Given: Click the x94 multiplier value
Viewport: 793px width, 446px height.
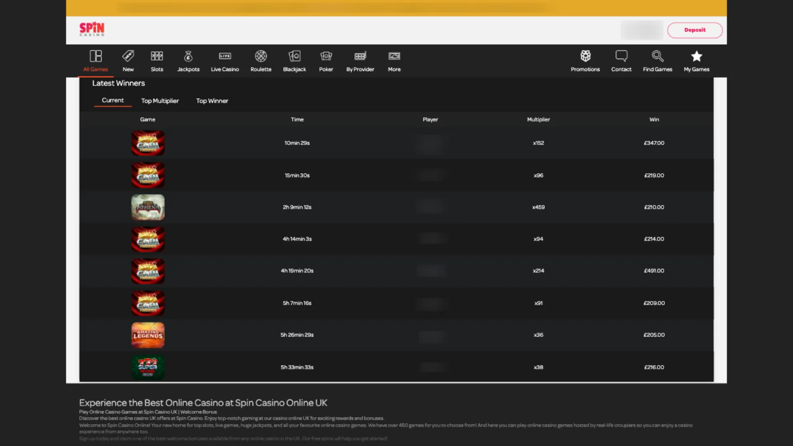Looking at the screenshot, I should pyautogui.click(x=538, y=239).
